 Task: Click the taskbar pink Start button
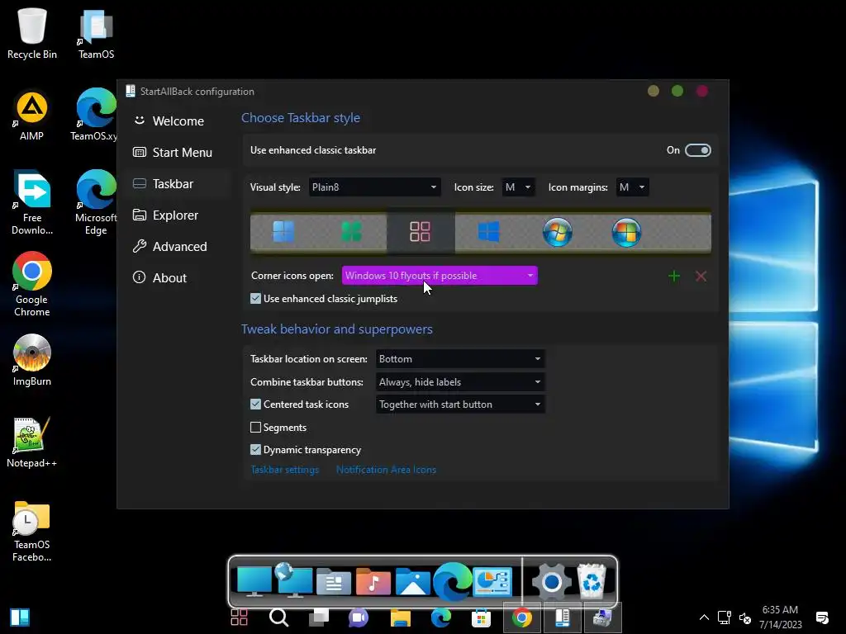239,617
